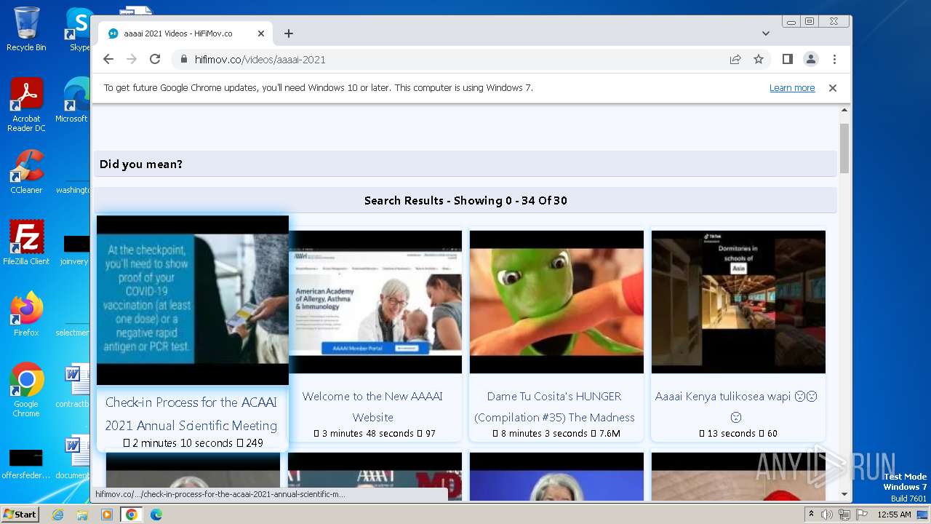Open the Welcome to the New AAAAI Website thumbnail

pyautogui.click(x=375, y=302)
